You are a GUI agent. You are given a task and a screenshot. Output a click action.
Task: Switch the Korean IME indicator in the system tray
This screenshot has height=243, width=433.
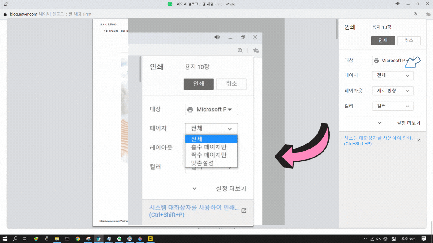click(x=393, y=238)
